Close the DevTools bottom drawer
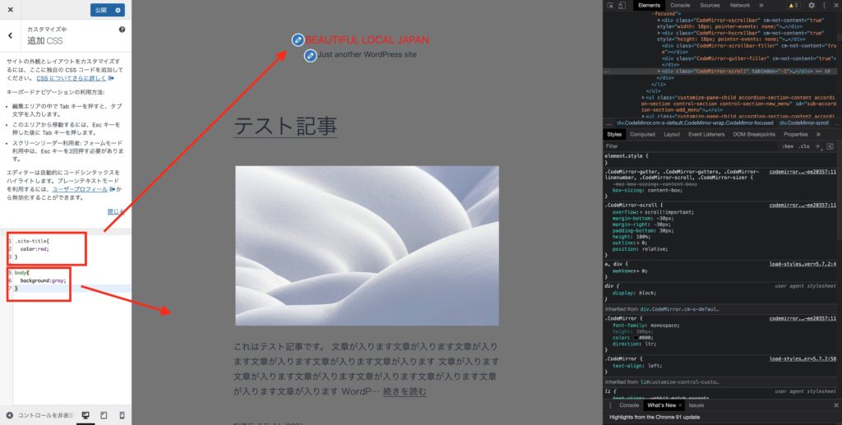The width and height of the screenshot is (842, 425). point(835,405)
